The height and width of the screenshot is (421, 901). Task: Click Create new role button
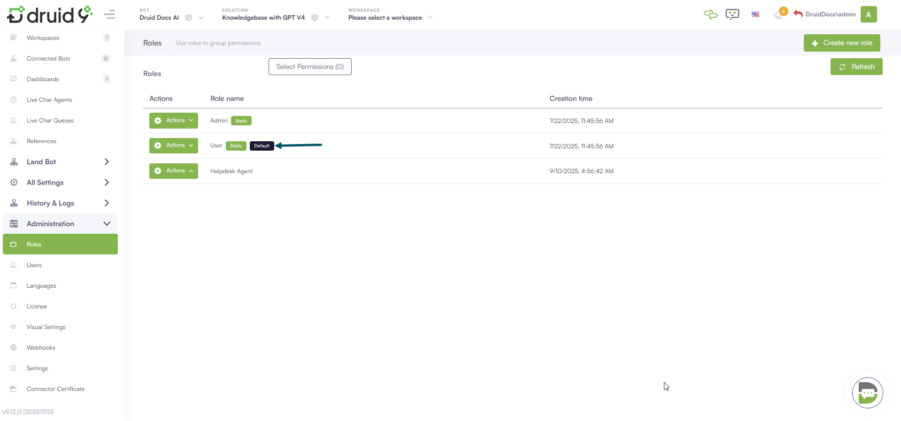841,43
